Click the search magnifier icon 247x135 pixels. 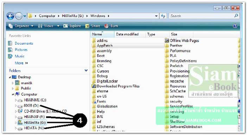(x=236, y=16)
